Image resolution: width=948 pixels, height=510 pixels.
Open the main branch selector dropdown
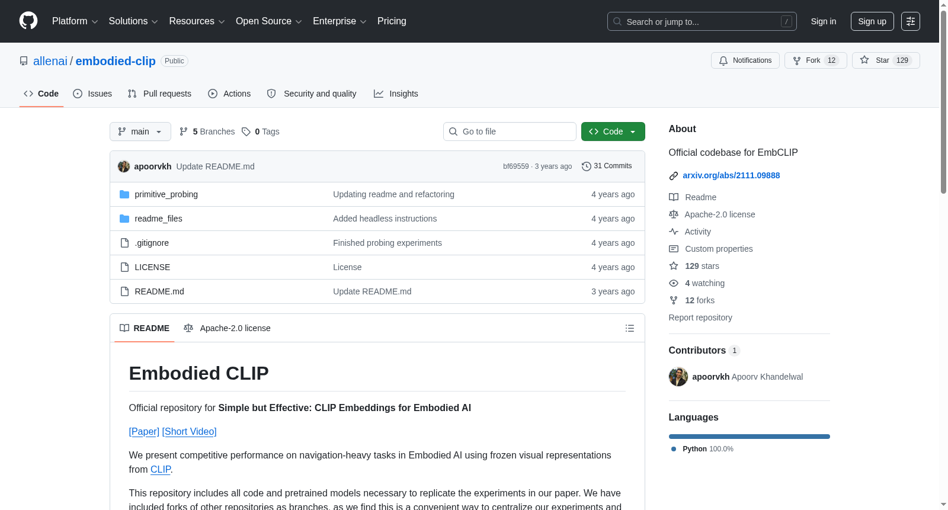pos(140,131)
